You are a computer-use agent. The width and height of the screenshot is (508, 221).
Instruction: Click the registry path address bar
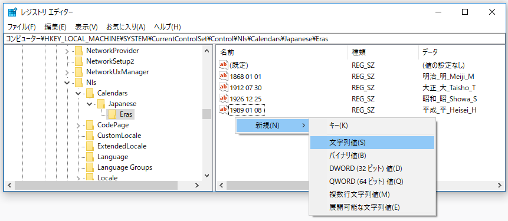click(x=254, y=39)
